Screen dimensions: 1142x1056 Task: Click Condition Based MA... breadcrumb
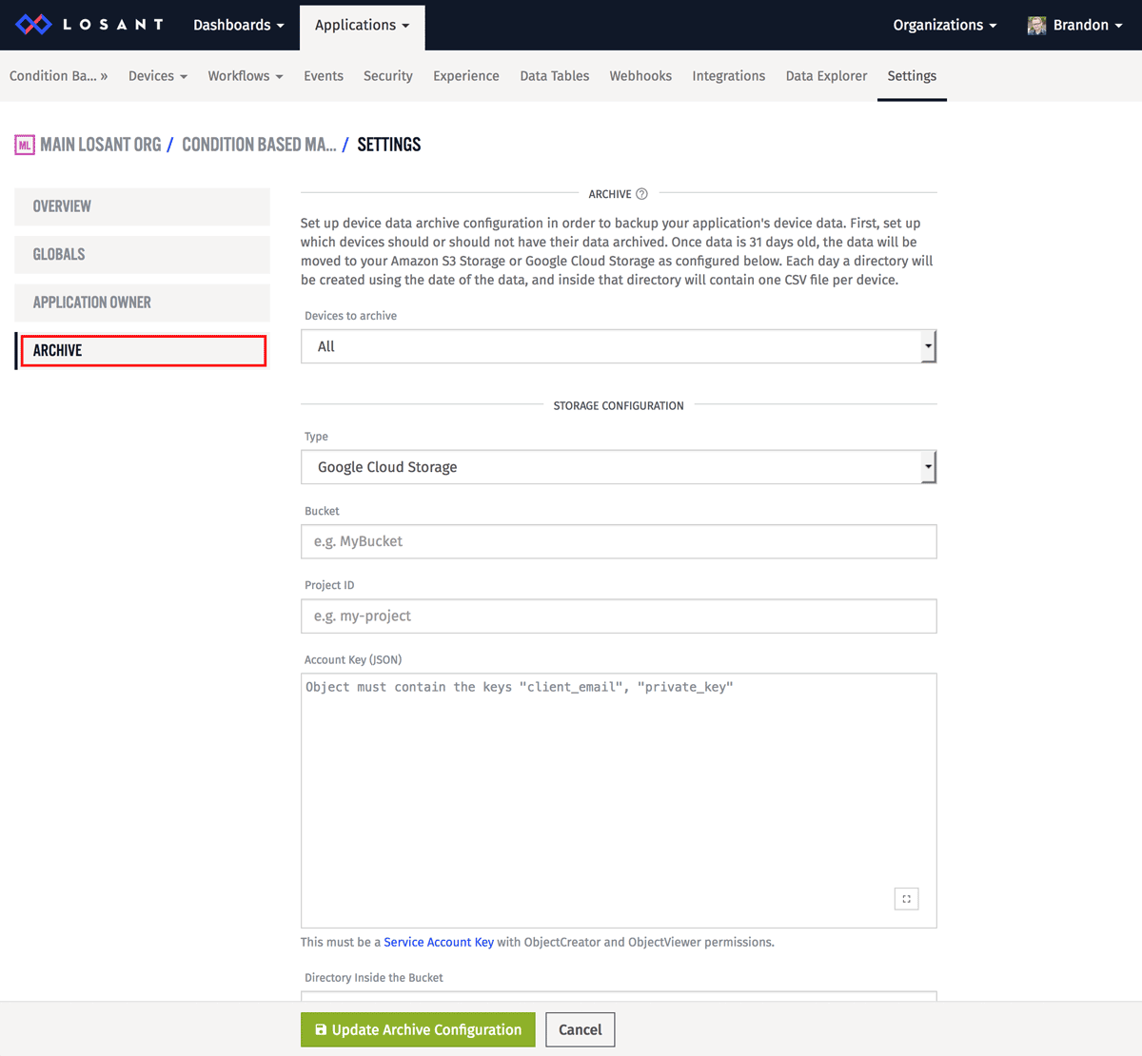[x=259, y=145]
